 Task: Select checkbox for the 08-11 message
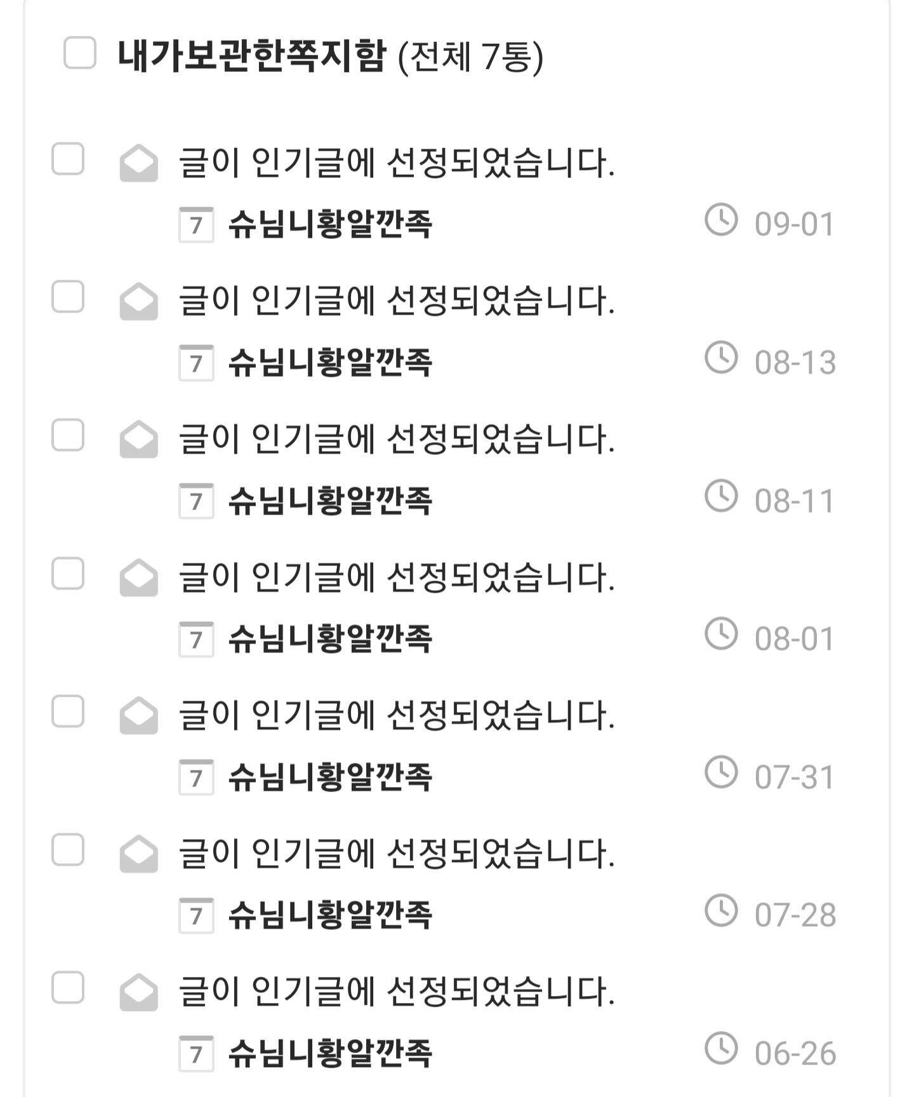[x=68, y=435]
